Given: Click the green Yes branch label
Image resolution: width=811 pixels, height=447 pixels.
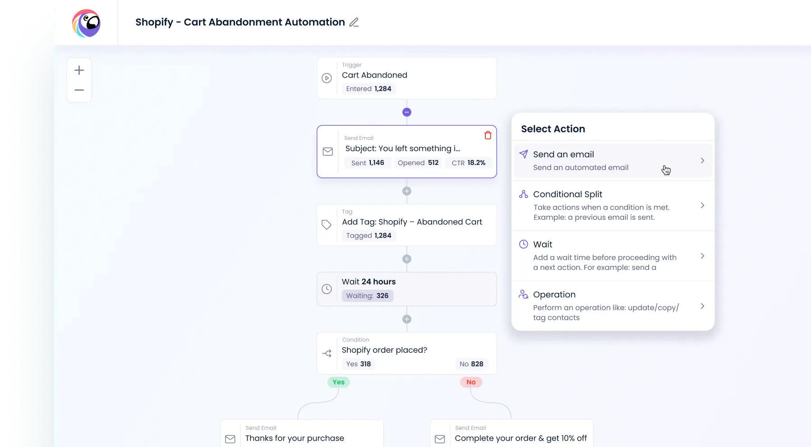Looking at the screenshot, I should [338, 382].
